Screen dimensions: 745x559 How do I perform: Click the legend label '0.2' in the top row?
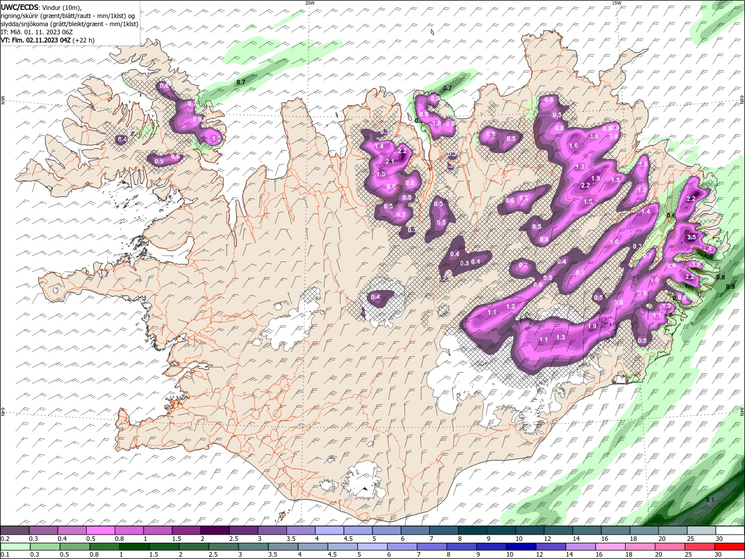[x=4, y=539]
